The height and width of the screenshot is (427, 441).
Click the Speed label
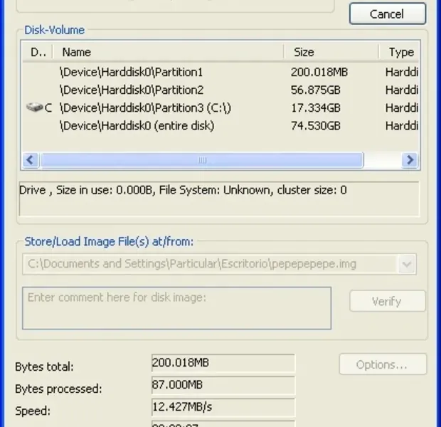point(33,411)
